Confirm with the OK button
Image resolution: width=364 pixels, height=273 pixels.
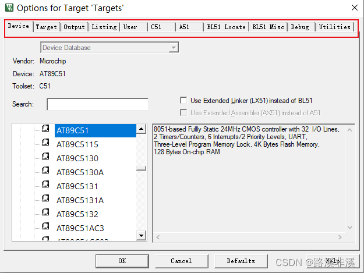click(x=122, y=261)
